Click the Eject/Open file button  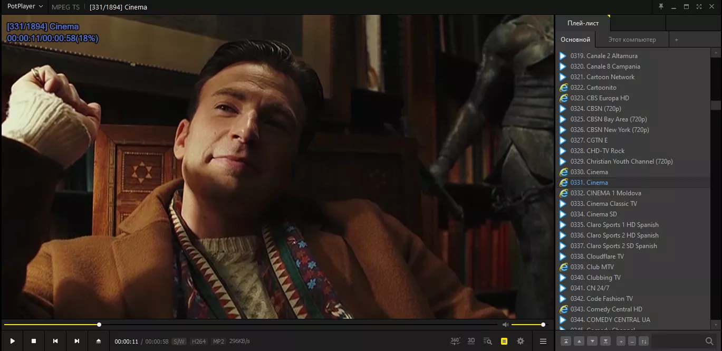pyautogui.click(x=99, y=341)
